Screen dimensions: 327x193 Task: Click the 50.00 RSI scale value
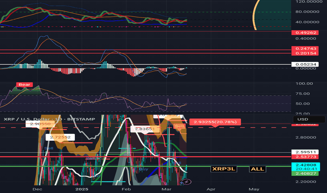pos(302,104)
